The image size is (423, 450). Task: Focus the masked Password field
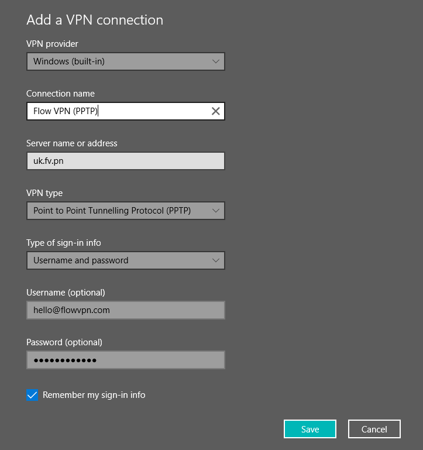pos(126,360)
